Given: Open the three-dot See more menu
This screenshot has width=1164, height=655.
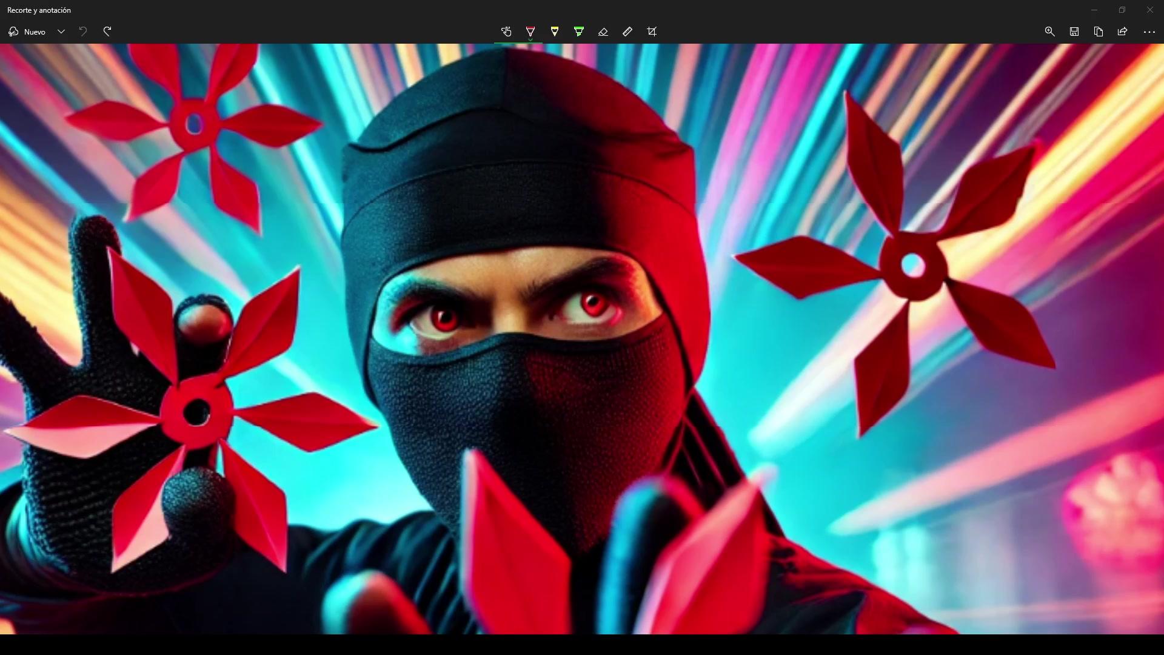Looking at the screenshot, I should [1149, 32].
